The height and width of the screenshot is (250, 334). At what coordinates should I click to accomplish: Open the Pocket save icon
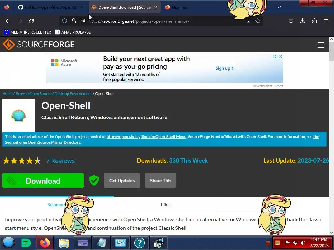click(291, 21)
